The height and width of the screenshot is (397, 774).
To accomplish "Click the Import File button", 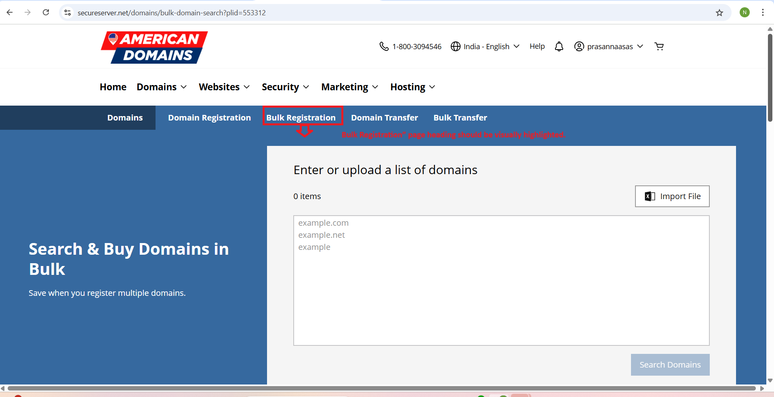I will [x=672, y=196].
